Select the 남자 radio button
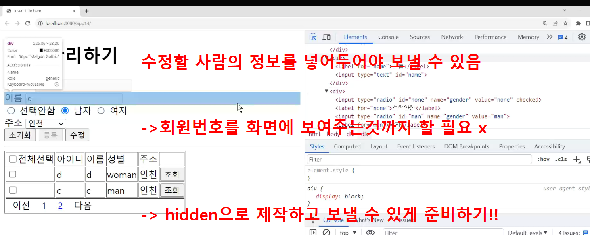Image resolution: width=590 pixels, height=235 pixels. 65,110
